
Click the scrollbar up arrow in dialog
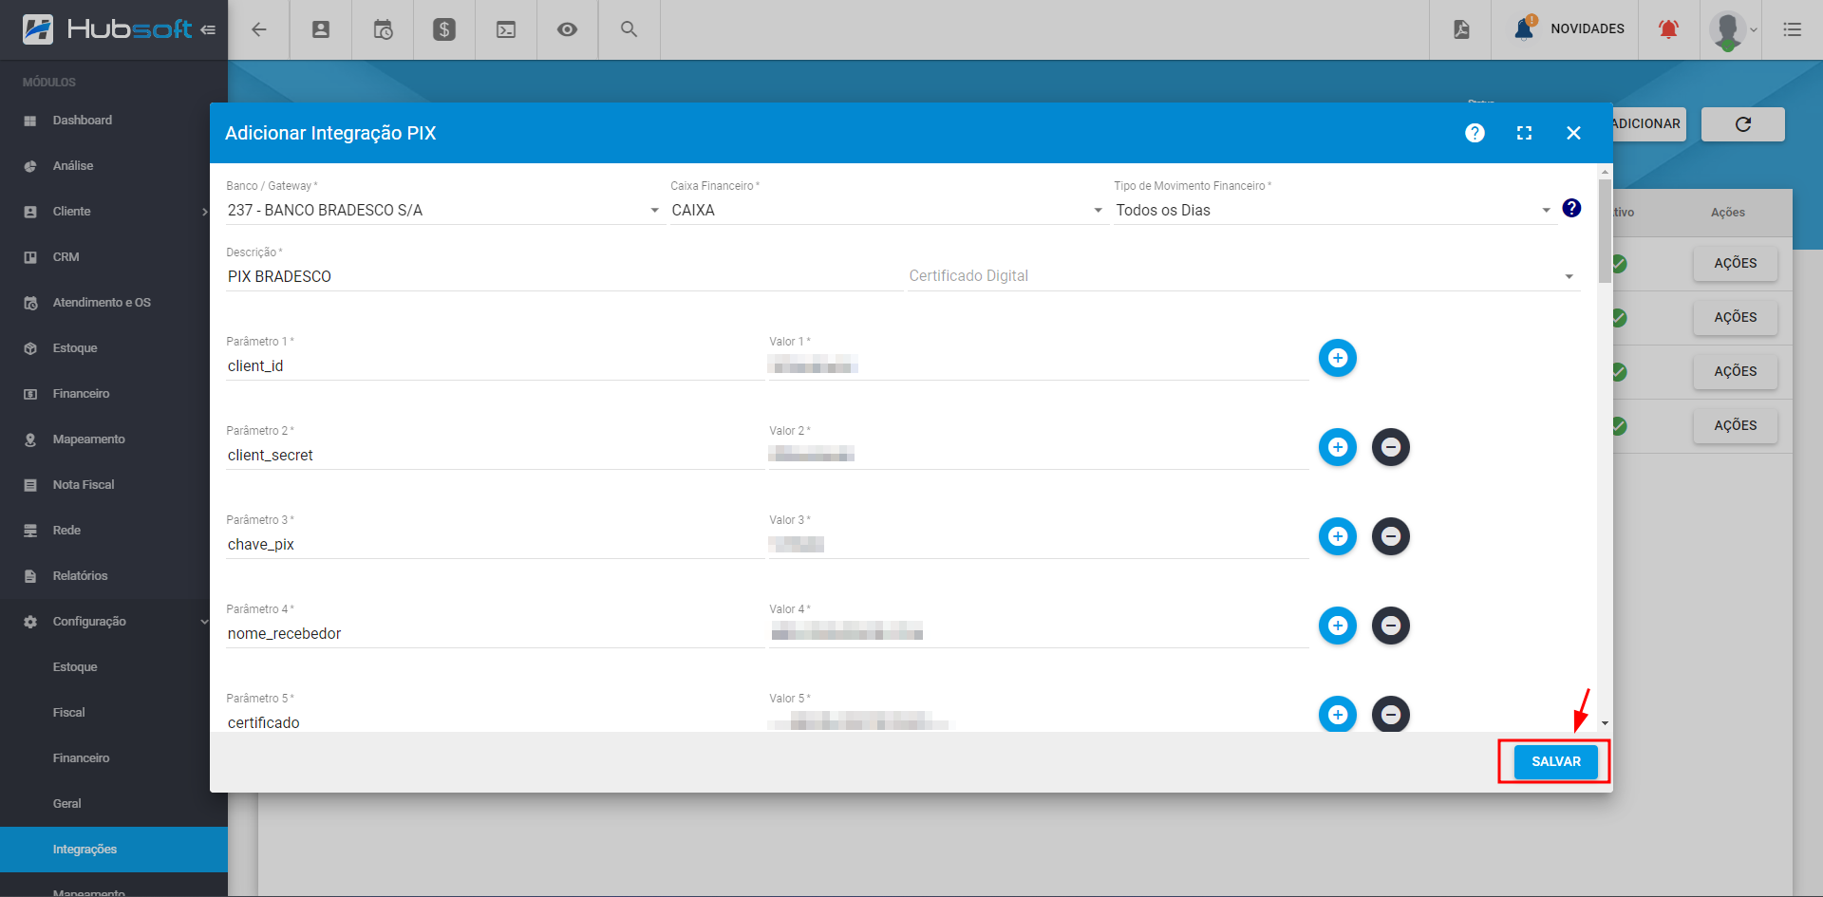(1605, 172)
